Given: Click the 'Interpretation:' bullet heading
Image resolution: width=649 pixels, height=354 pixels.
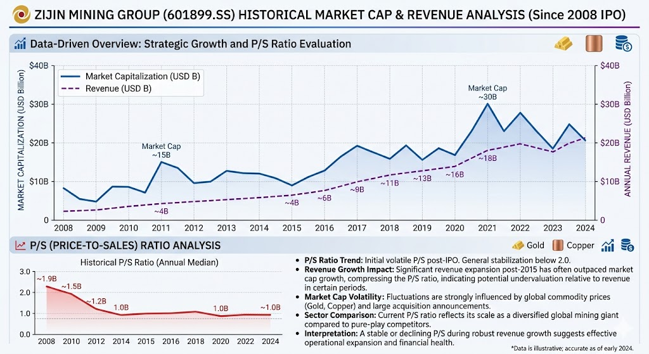Looking at the screenshot, I should click(331, 333).
